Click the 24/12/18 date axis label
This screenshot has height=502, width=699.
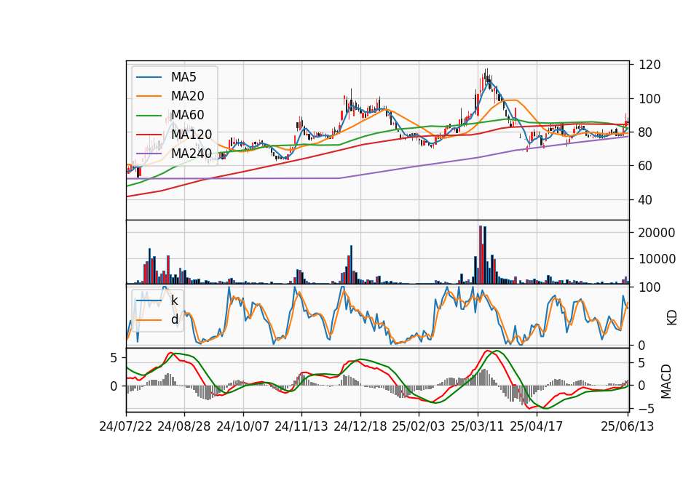[x=360, y=426]
